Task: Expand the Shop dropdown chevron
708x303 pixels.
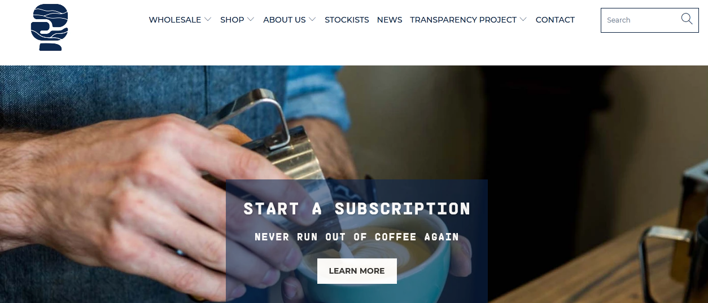Action: coord(251,20)
